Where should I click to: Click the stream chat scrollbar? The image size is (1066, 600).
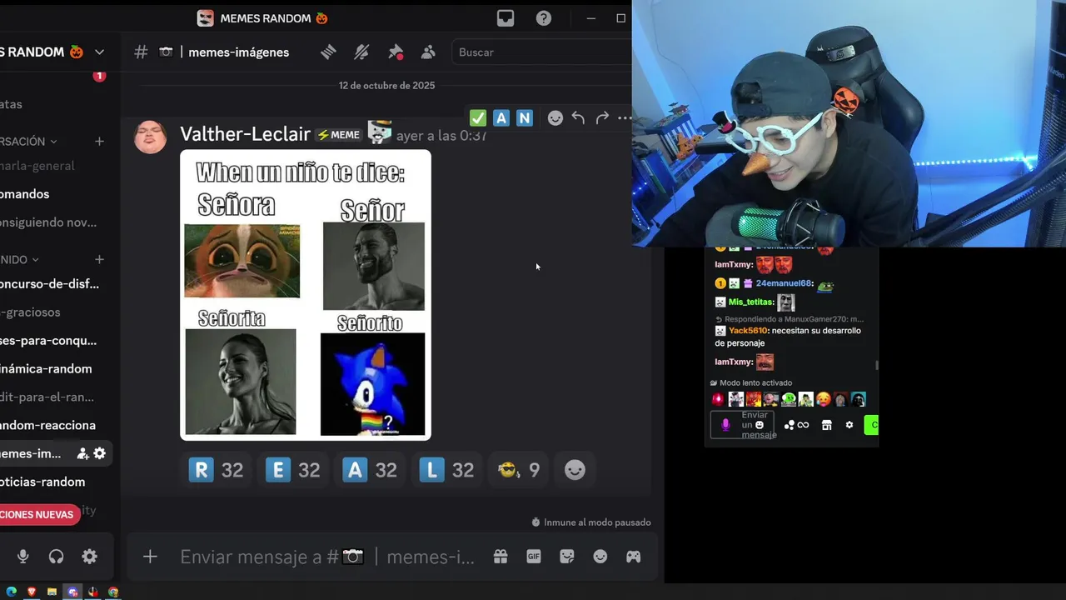point(875,365)
